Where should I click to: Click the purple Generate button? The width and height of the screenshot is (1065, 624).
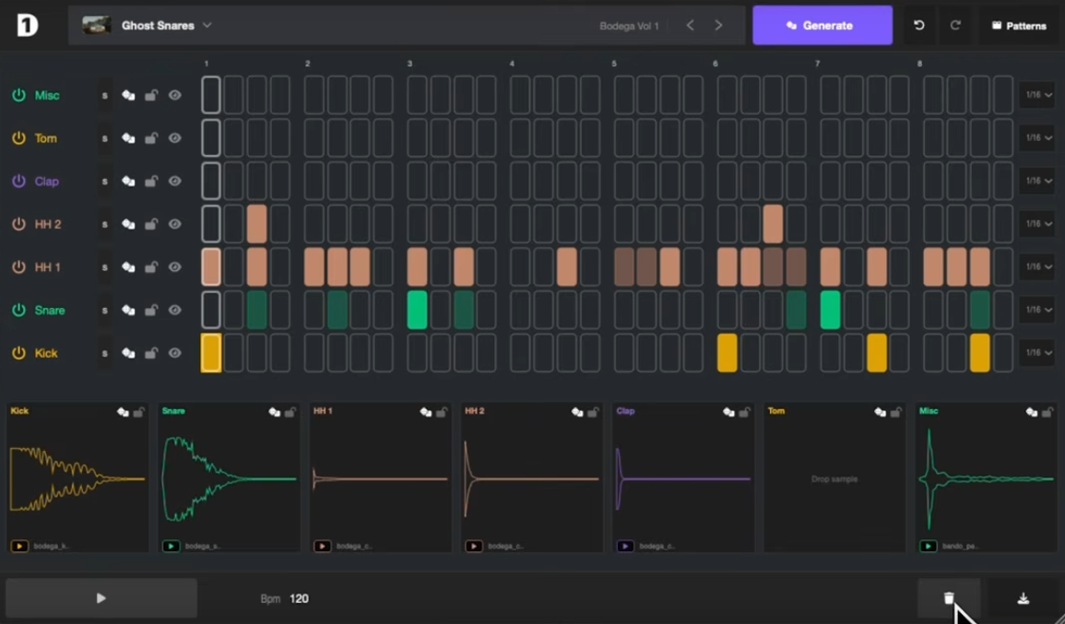[822, 26]
